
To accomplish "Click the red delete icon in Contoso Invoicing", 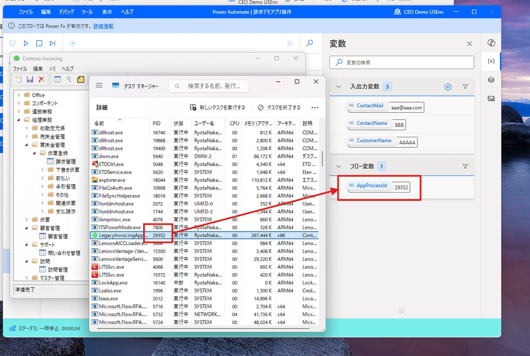I will (42, 80).
